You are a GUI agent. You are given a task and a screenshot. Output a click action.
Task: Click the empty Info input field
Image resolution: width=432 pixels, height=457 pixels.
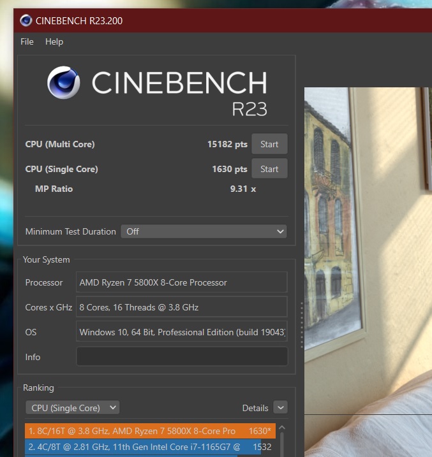coord(182,356)
